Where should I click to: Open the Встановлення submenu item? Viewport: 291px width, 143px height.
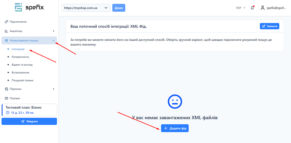tap(20, 73)
